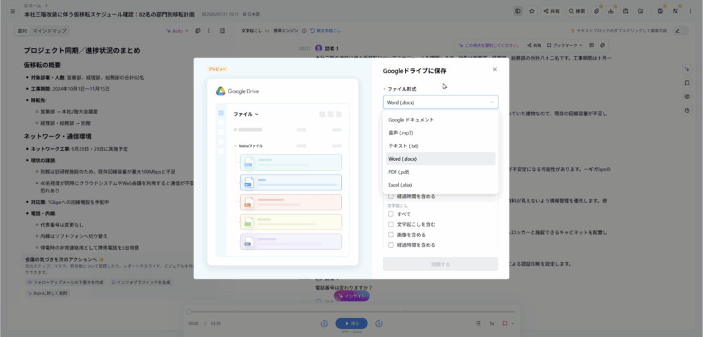
Task: Click audio progress slider handle
Action: point(189,312)
